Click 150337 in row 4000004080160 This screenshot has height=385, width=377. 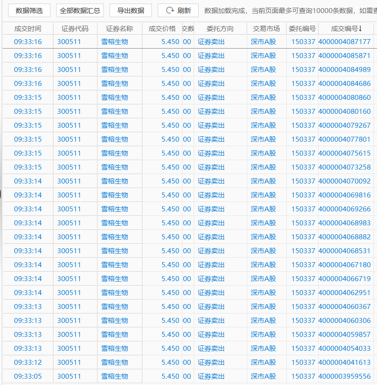click(x=303, y=112)
